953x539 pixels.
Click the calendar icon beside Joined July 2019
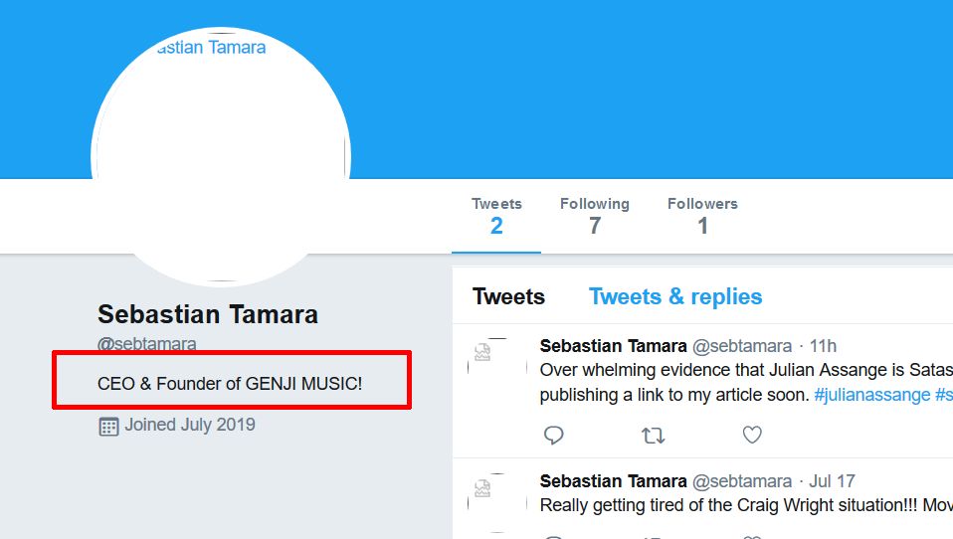click(x=108, y=426)
